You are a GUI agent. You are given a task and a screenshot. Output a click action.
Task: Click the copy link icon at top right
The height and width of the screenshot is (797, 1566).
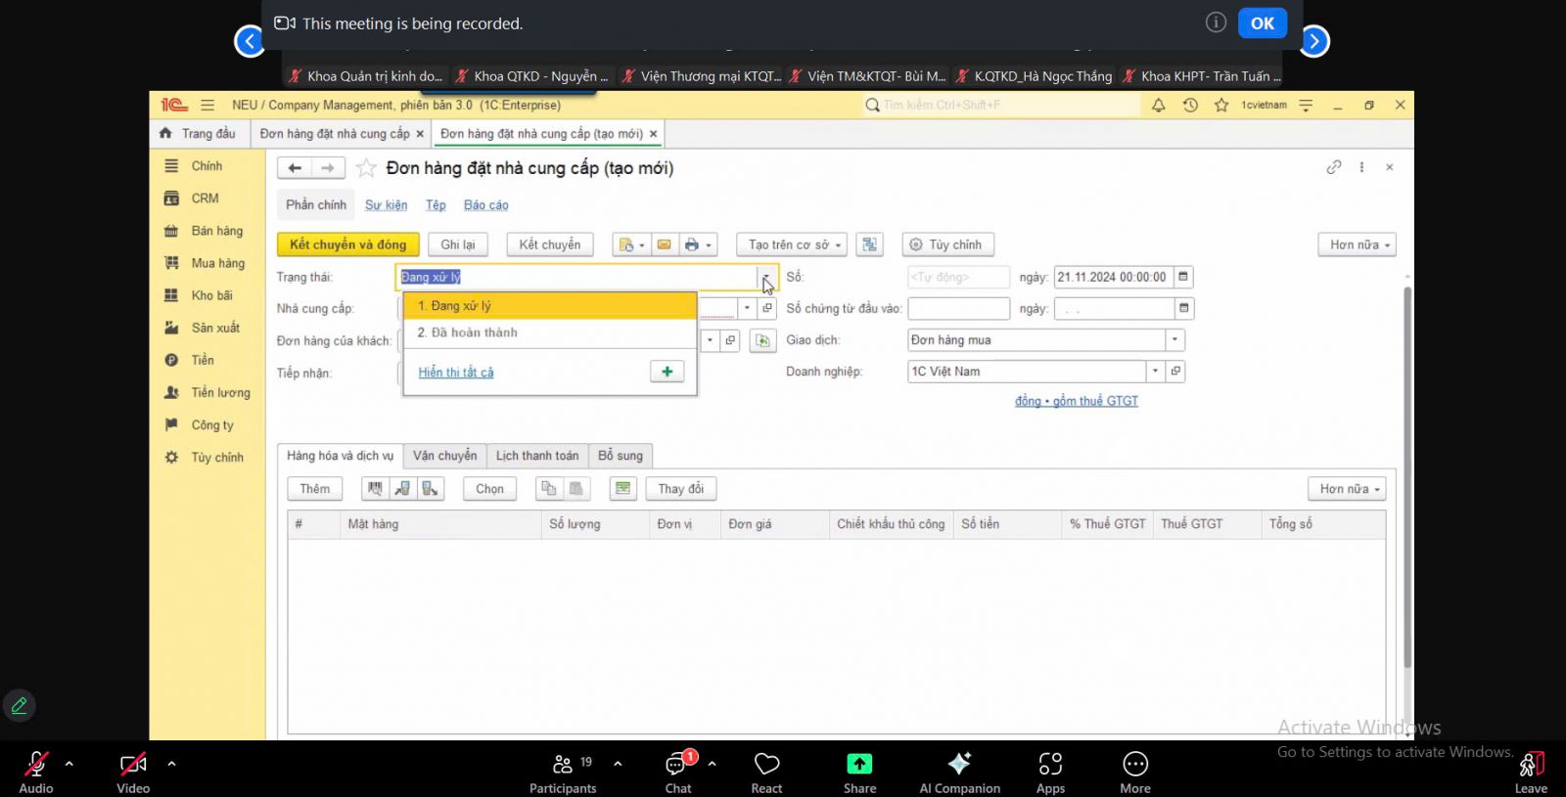[x=1333, y=167]
